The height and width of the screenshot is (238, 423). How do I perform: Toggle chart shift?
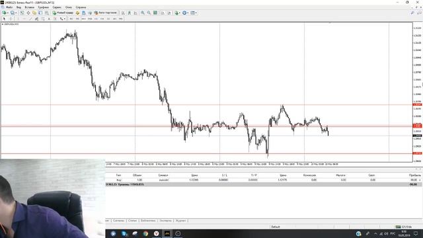169,13
